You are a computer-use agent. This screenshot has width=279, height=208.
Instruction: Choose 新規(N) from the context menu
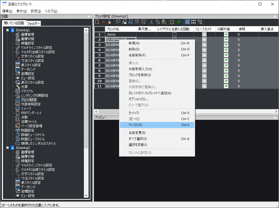pyautogui.click(x=157, y=43)
